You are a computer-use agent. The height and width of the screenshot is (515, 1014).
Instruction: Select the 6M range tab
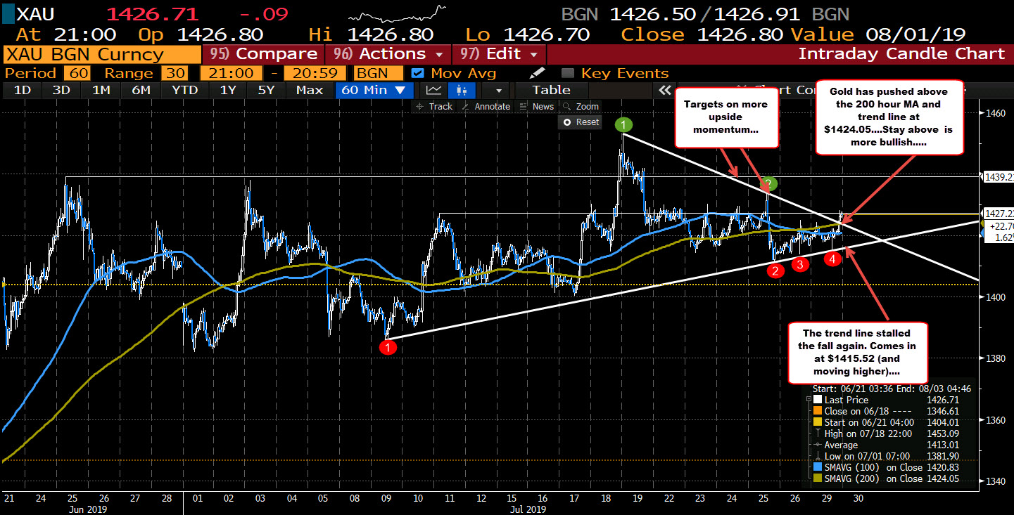pos(141,90)
